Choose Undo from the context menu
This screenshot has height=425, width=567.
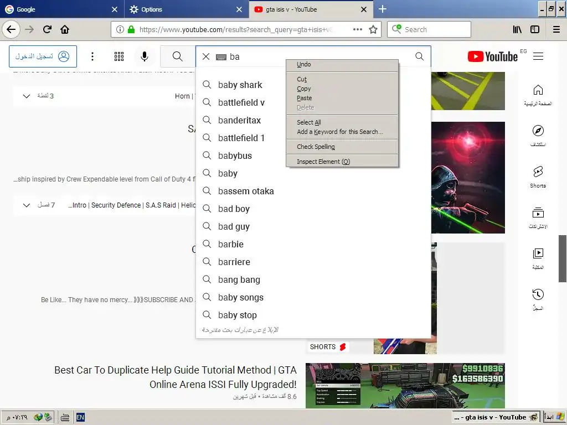tap(342, 64)
